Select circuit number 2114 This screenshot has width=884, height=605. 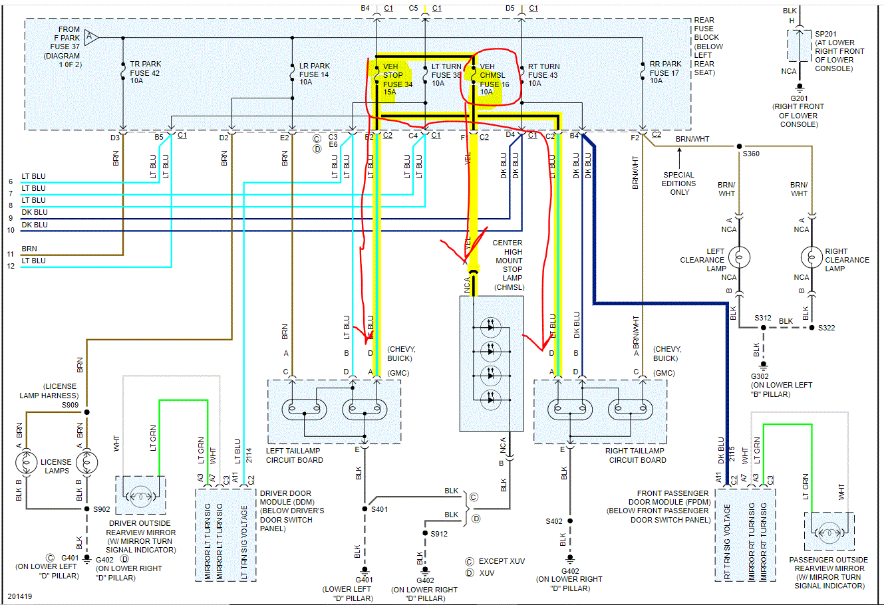point(249,455)
